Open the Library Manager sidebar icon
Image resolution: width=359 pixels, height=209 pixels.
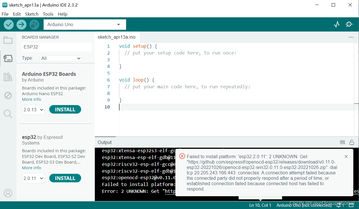coord(8,77)
